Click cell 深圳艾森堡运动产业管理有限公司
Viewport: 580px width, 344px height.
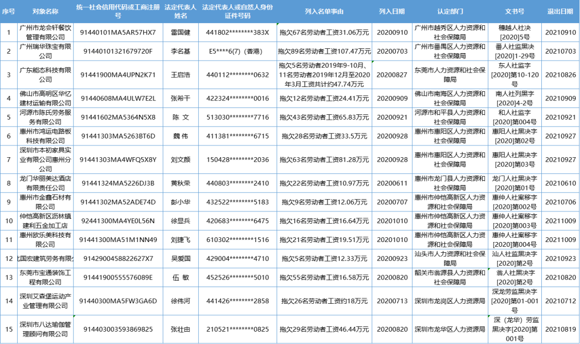pyautogui.click(x=45, y=301)
